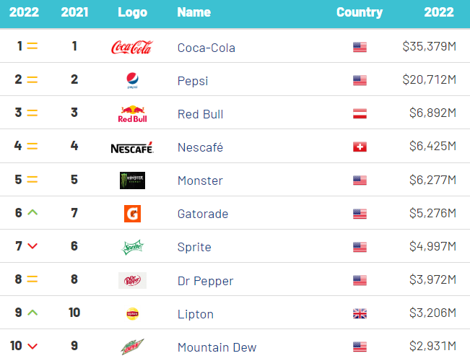Open the Mountain Dew name link

(217, 347)
